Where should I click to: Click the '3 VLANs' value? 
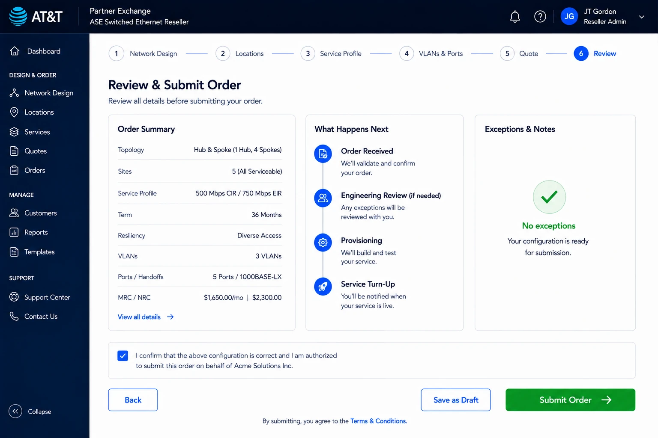269,256
